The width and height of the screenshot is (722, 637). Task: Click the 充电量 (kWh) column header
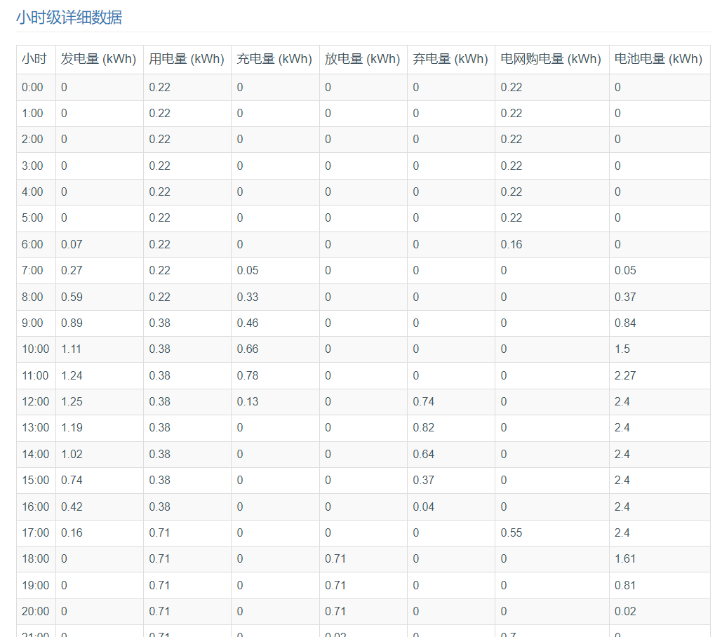pos(274,59)
